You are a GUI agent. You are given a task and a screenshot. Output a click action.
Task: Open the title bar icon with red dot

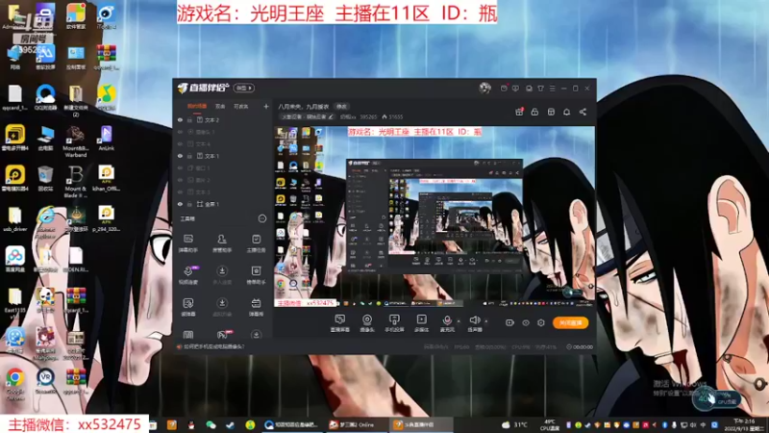[504, 88]
